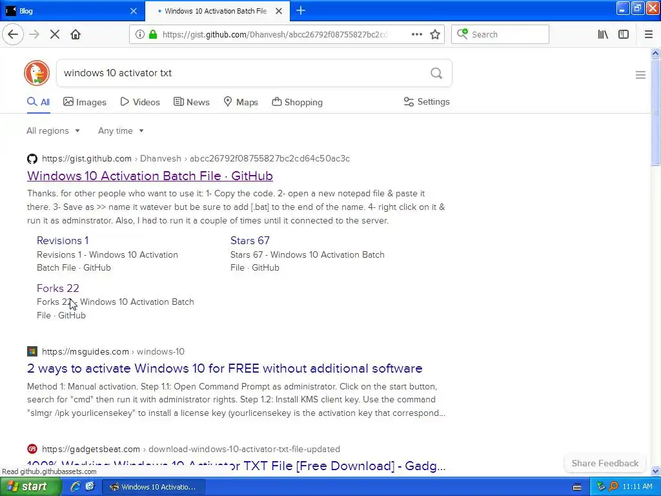The height and width of the screenshot is (496, 661).
Task: Switch to Maps results
Action: [x=241, y=102]
